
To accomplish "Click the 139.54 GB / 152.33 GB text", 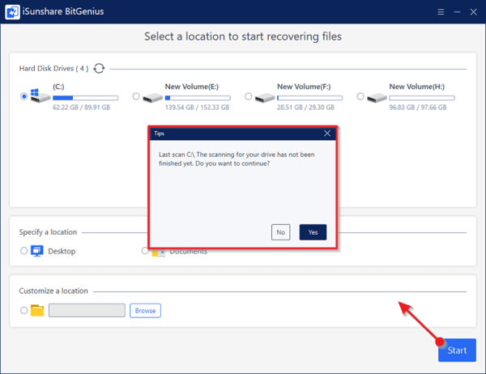I will (197, 107).
